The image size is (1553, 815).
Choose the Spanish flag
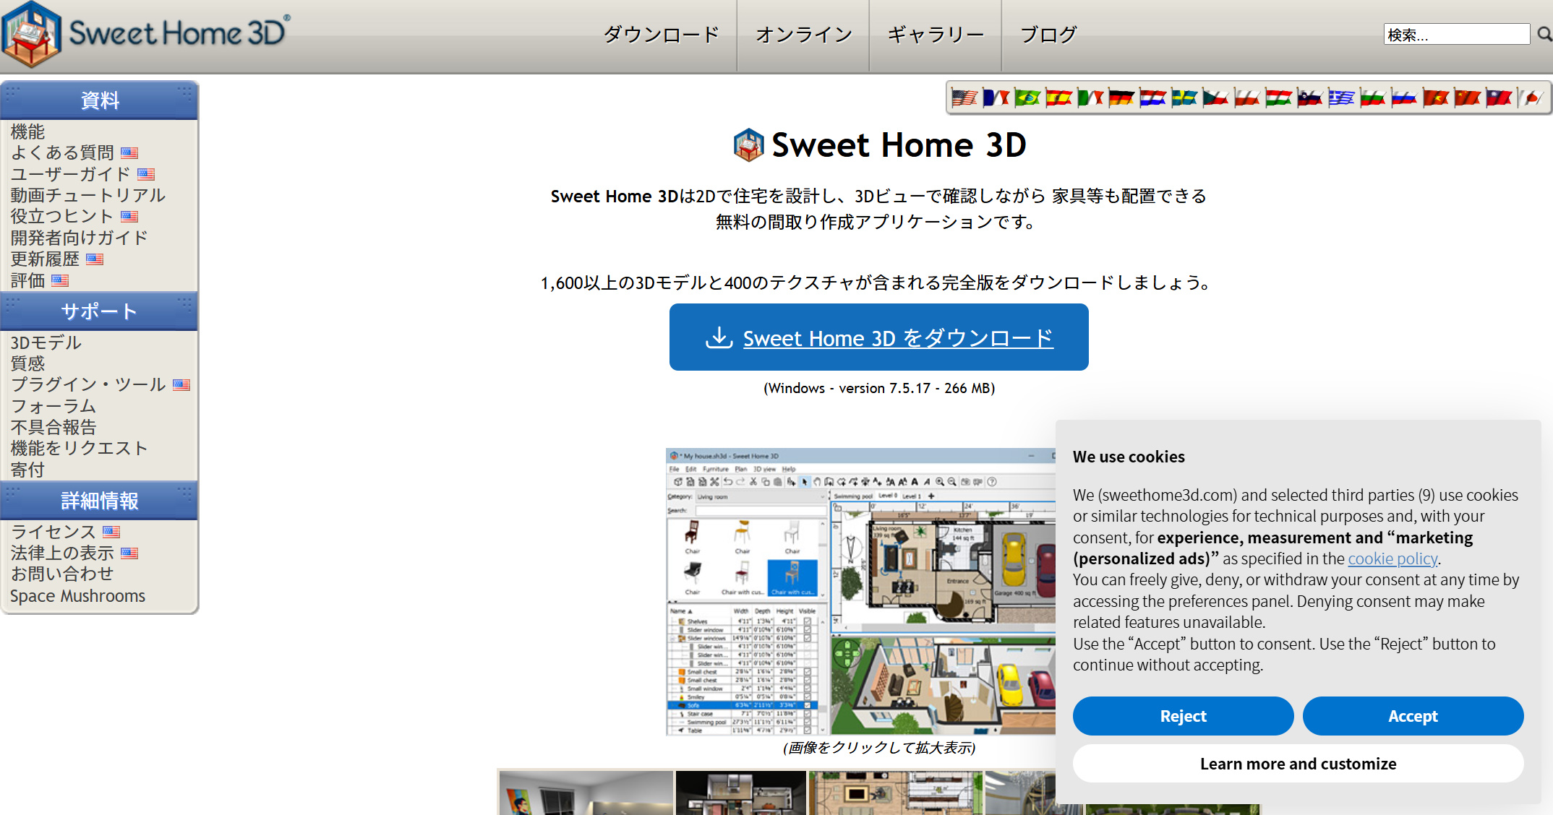[1058, 98]
